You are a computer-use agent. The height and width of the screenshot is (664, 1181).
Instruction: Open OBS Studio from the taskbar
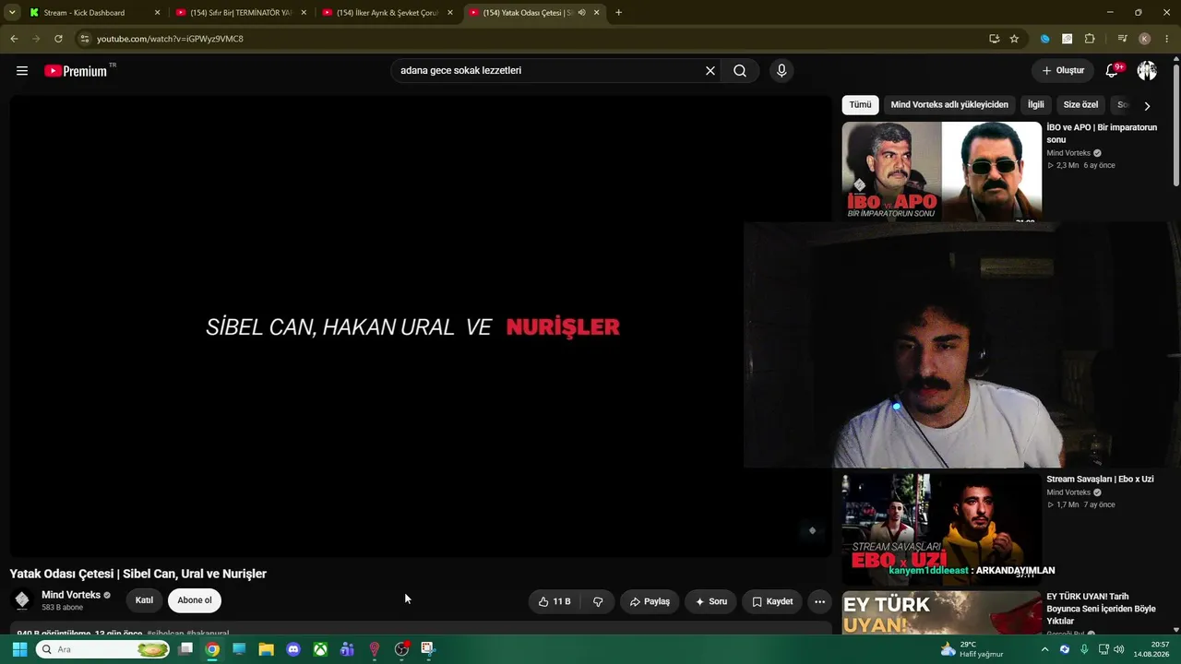[401, 649]
